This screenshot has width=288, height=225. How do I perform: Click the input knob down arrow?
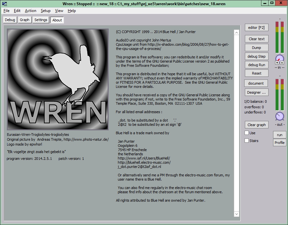tap(277, 63)
